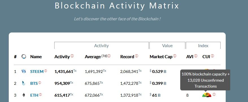This screenshot has width=248, height=102.
Task: Open the STEEM blockchain link
Action: click(37, 71)
